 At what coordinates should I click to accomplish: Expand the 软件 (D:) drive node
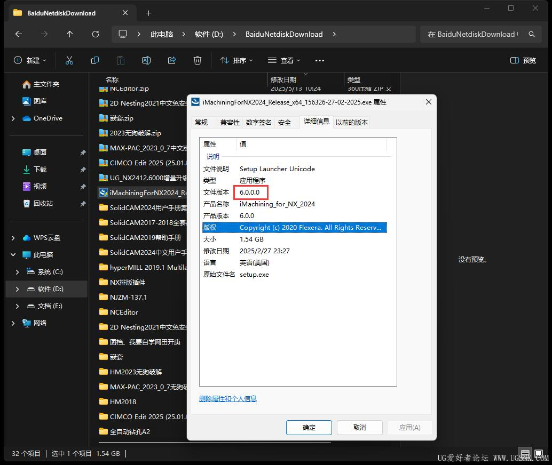click(x=17, y=289)
